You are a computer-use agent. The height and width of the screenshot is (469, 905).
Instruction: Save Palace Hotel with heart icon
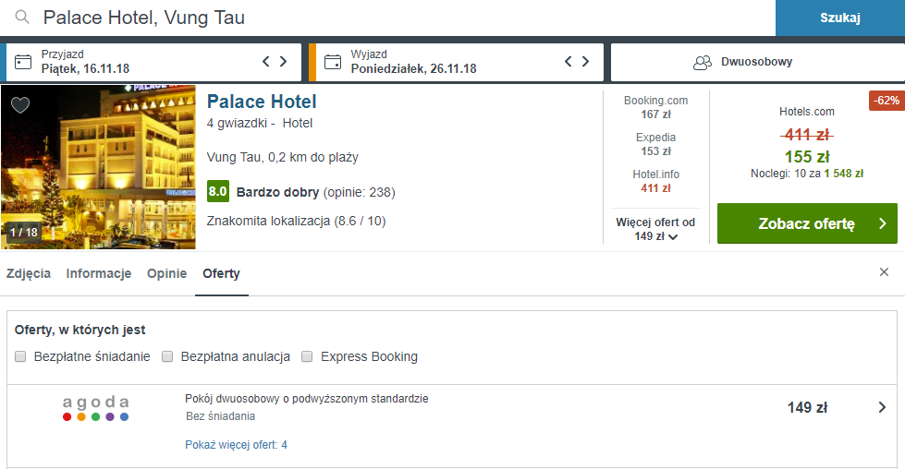point(20,105)
